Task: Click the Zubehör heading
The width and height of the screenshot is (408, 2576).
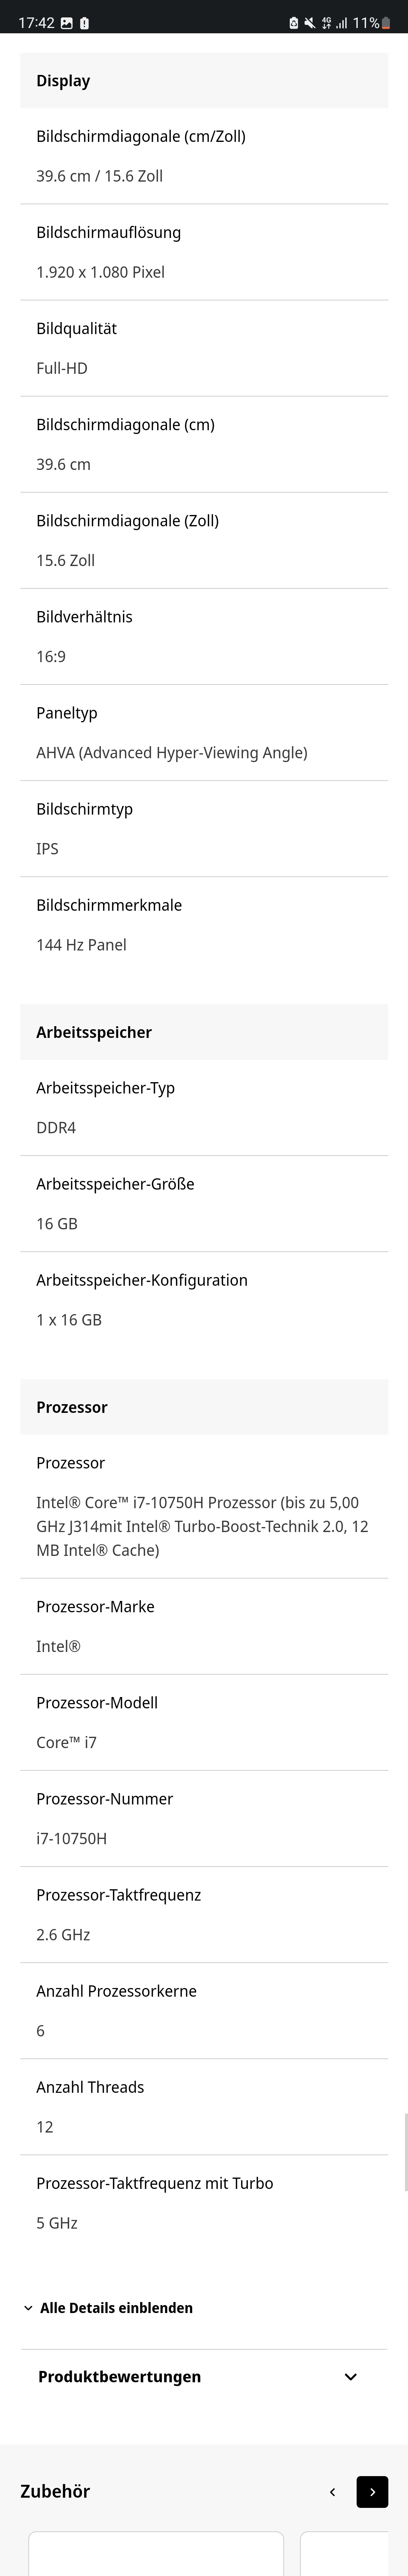Action: pyautogui.click(x=55, y=2491)
